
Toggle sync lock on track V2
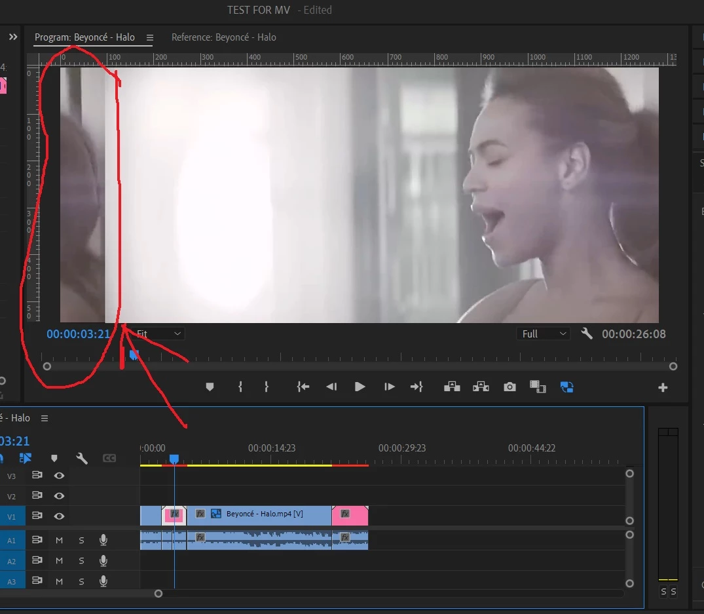tap(37, 495)
